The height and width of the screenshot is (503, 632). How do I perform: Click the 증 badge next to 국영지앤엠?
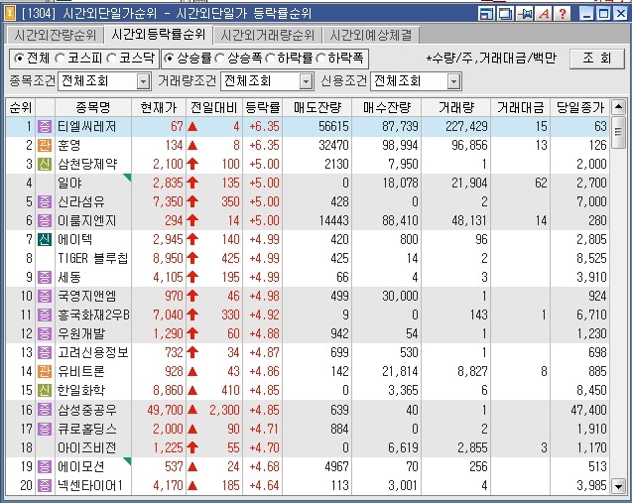coord(45,296)
